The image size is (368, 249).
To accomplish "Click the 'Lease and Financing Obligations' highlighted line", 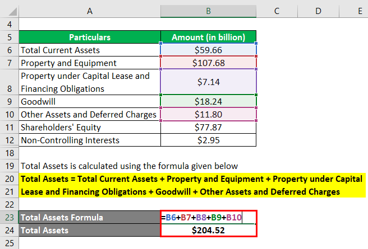I will coord(192,192).
